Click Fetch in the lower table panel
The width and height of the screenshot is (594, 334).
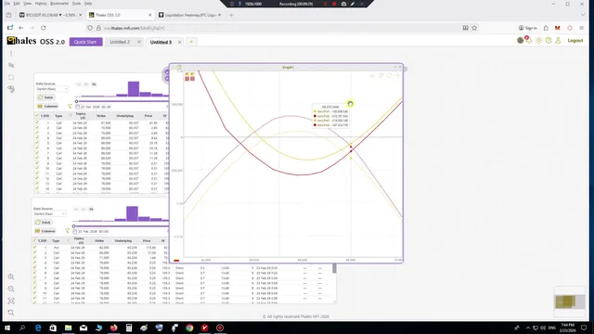coord(44,223)
